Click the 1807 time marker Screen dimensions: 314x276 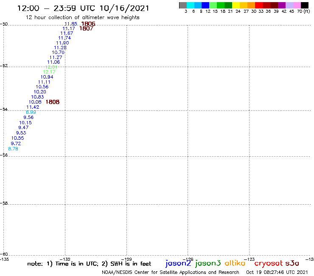tap(86, 29)
